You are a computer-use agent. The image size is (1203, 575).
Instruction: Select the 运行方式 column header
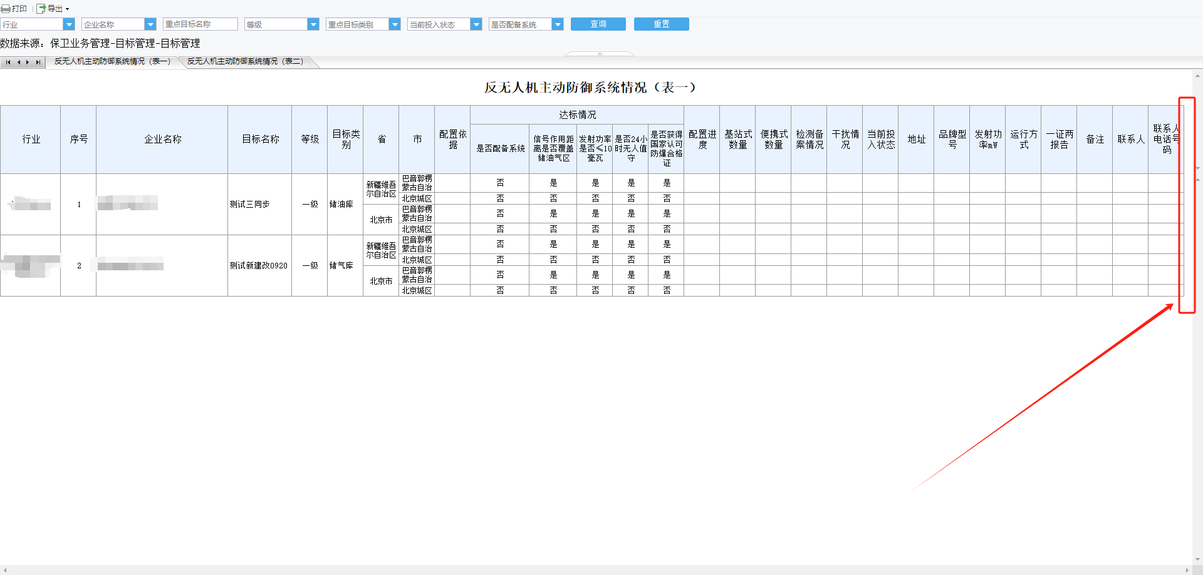pyautogui.click(x=1023, y=140)
